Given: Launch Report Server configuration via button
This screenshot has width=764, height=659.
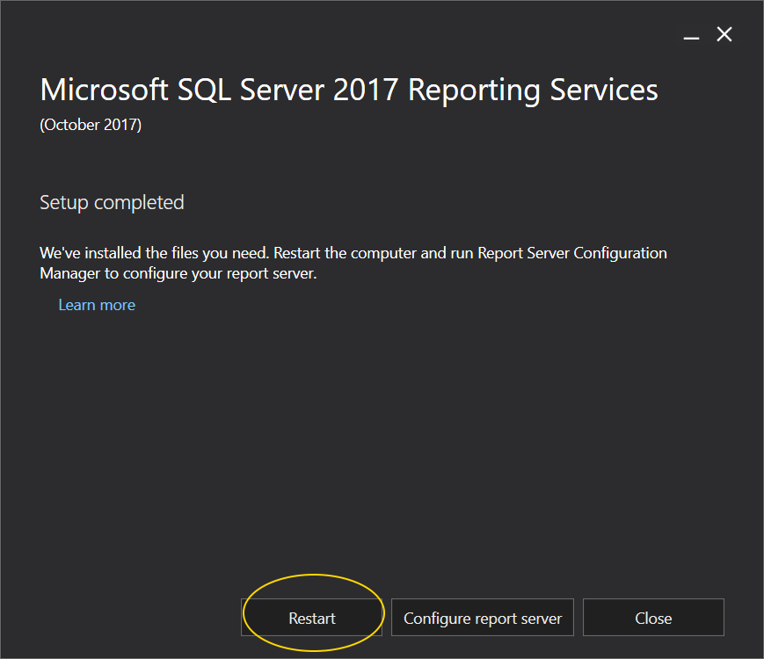Looking at the screenshot, I should [483, 618].
